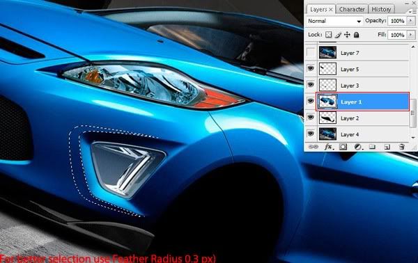Show the hidden Layer 7

311,52
